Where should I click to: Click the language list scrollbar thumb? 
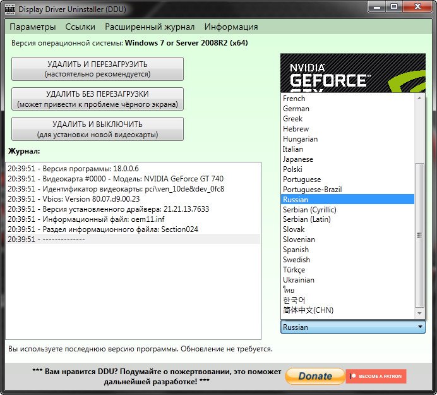[421, 234]
